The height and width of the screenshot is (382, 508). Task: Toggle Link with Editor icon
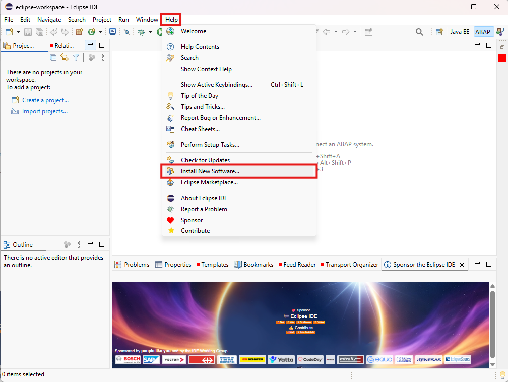pos(65,57)
